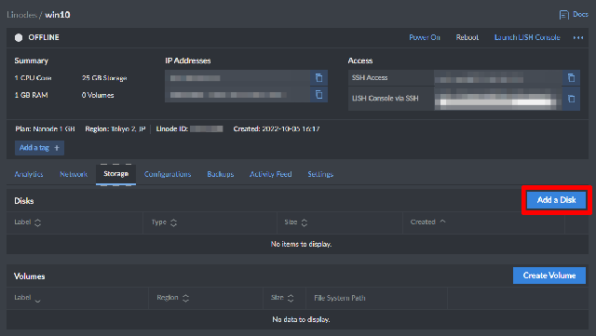The image size is (596, 336).
Task: Click the plus icon on Add a tag
Action: click(x=57, y=148)
